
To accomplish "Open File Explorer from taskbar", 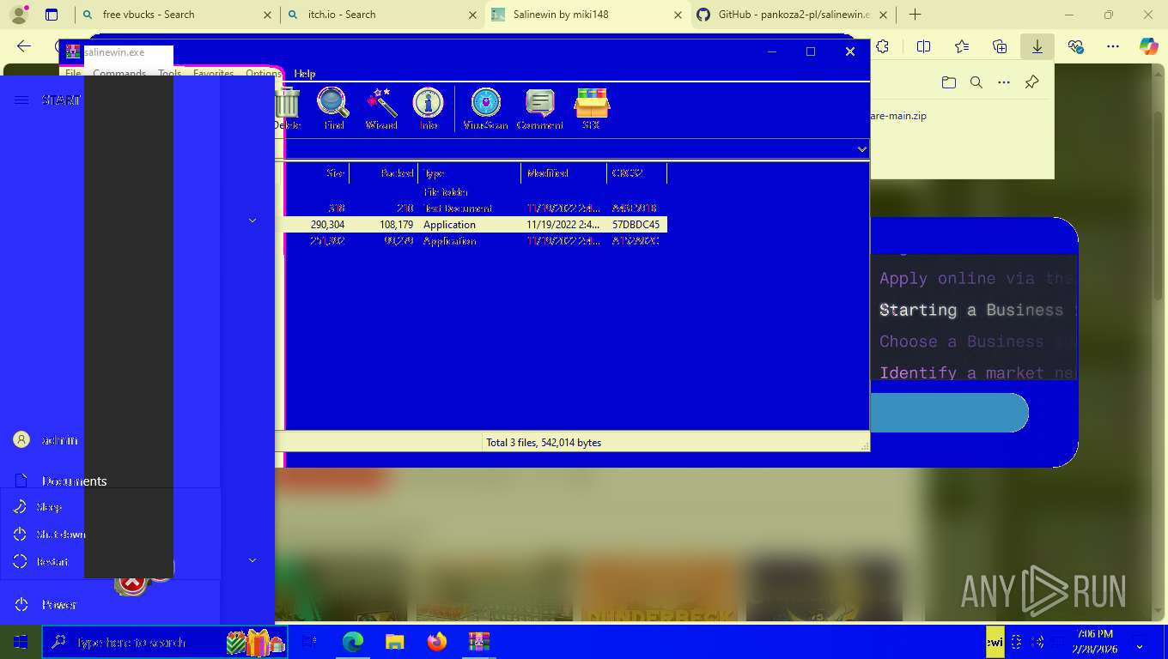I will (394, 642).
